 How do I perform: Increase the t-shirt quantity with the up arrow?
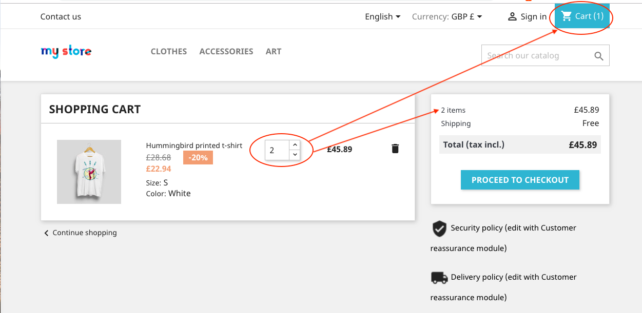[x=295, y=144]
